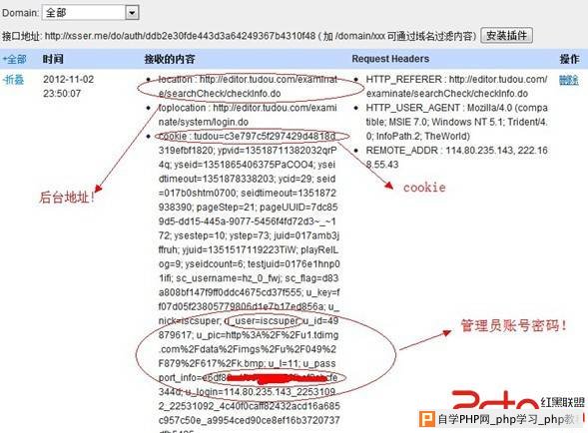Click the location URL entry in received content
This screenshot has height=433, width=588.
tap(248, 86)
